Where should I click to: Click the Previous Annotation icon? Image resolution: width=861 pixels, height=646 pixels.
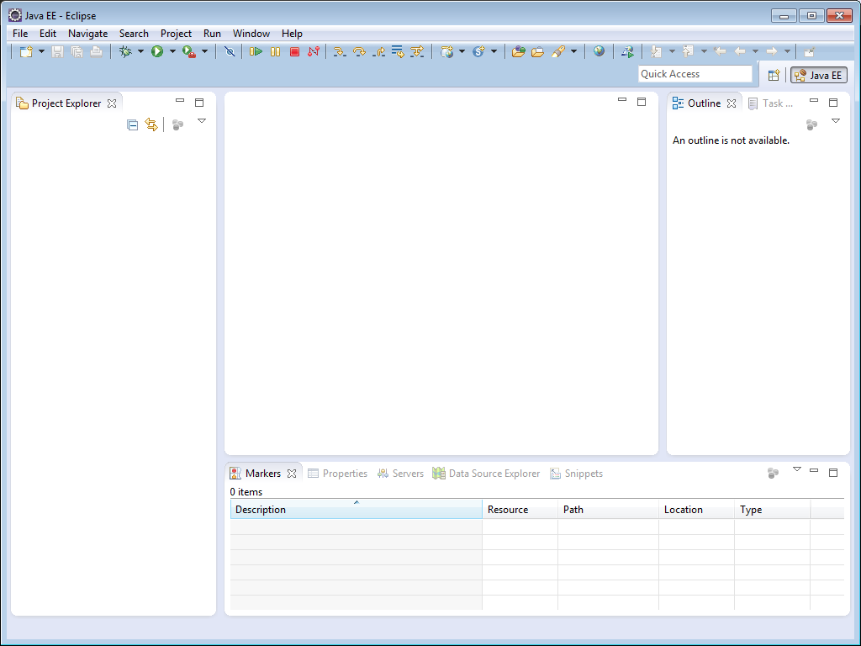(688, 51)
